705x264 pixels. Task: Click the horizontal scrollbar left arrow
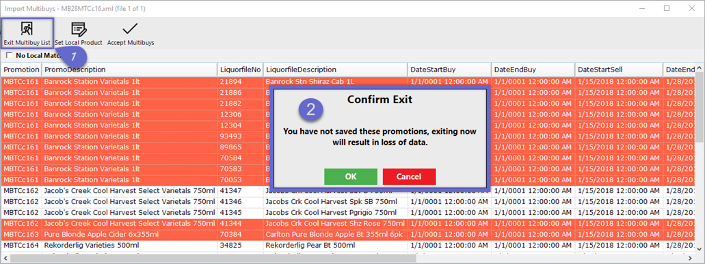coord(5,258)
